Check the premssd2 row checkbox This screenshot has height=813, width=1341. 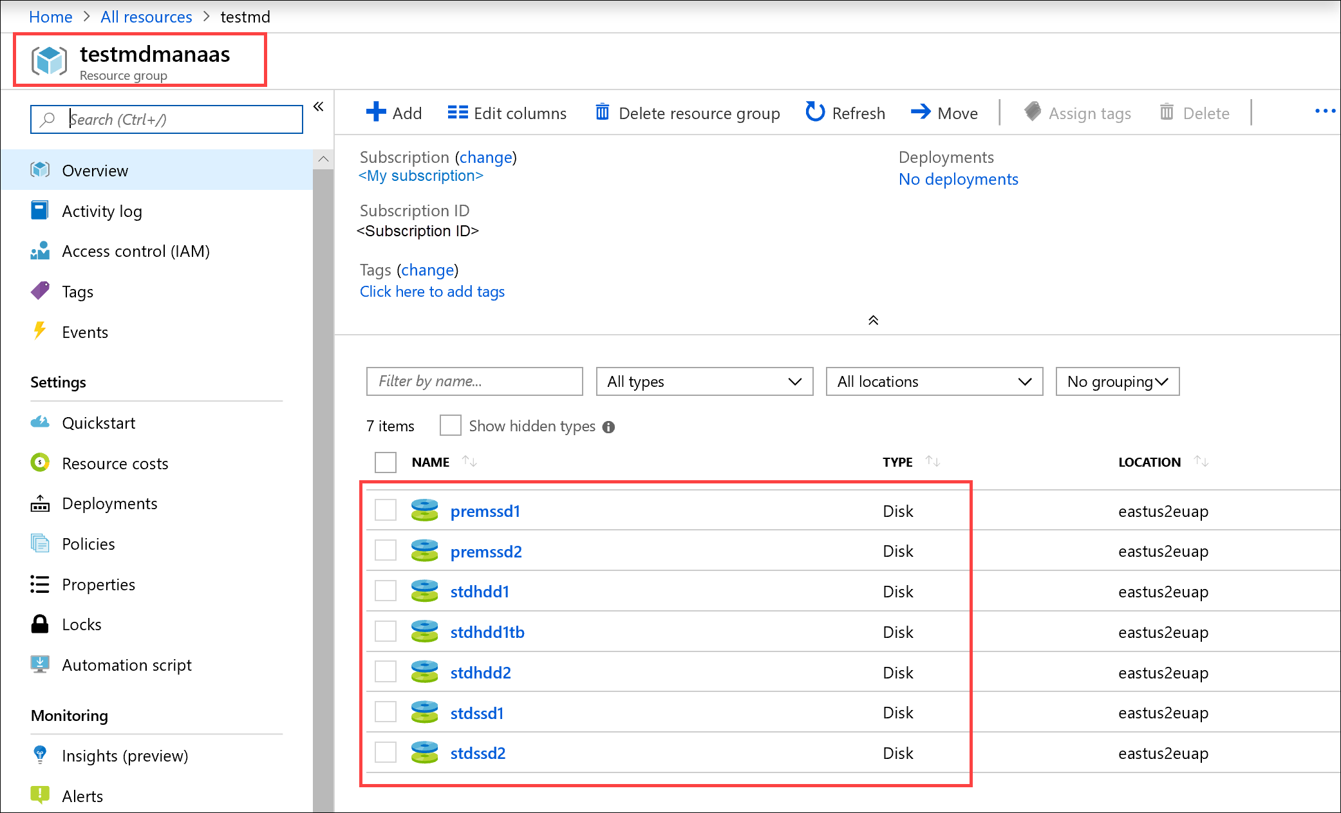click(386, 550)
